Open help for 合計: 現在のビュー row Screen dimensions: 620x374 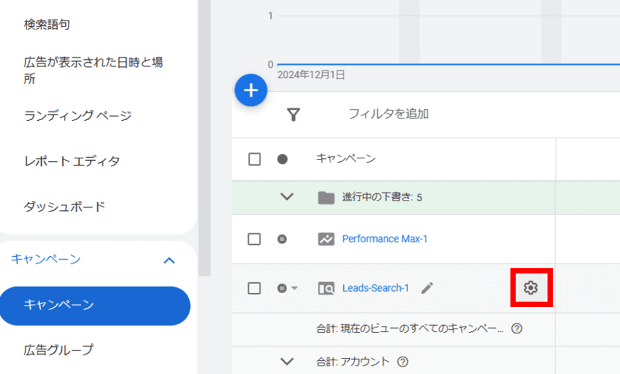516,328
